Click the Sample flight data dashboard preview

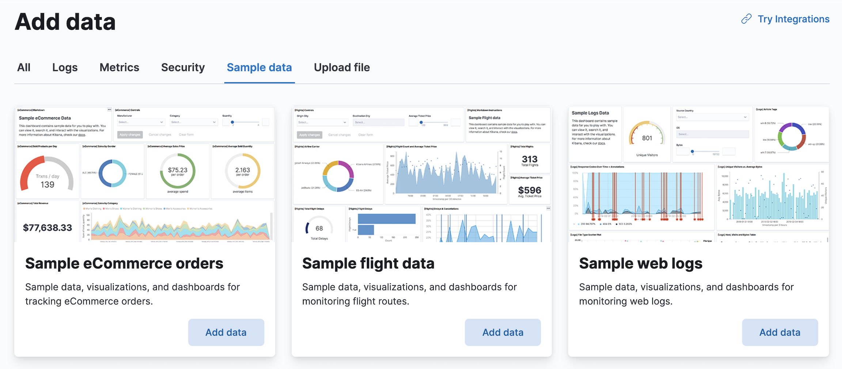click(421, 174)
